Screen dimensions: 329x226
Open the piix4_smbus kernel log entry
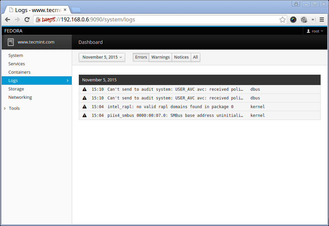pyautogui.click(x=175, y=116)
